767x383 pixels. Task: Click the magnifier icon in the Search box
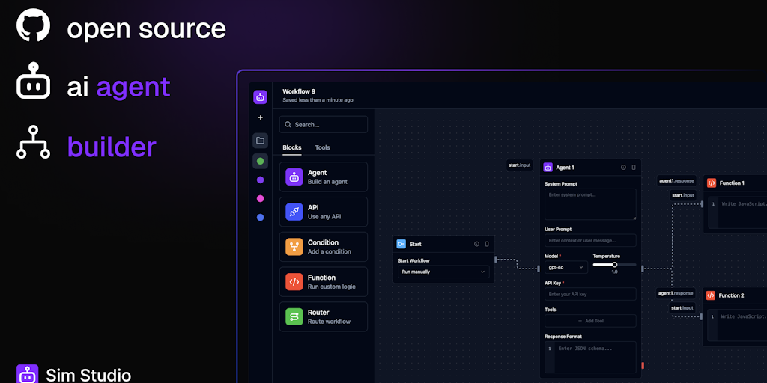[x=288, y=125]
